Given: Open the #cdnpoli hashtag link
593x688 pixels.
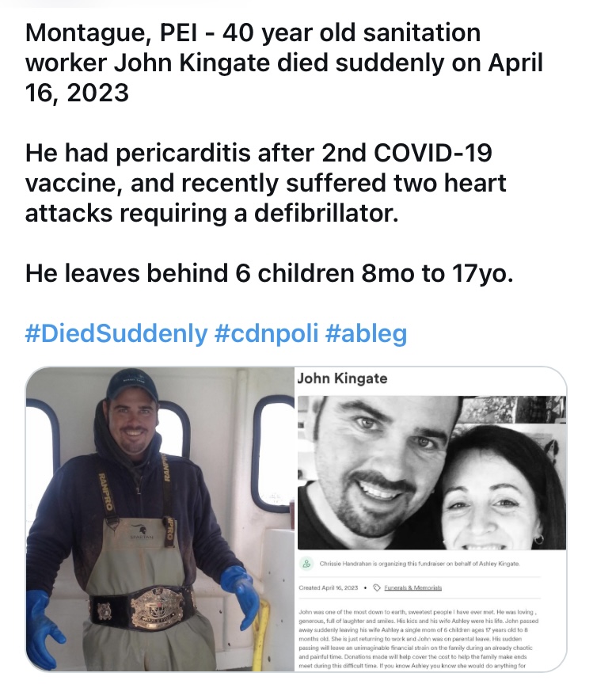Looking at the screenshot, I should pos(267,333).
